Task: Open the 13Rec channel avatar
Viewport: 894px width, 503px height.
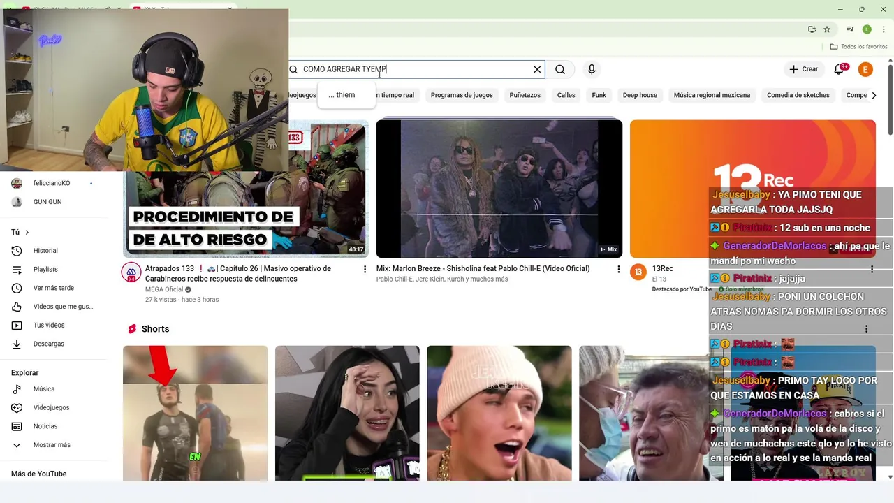Action: (x=638, y=272)
